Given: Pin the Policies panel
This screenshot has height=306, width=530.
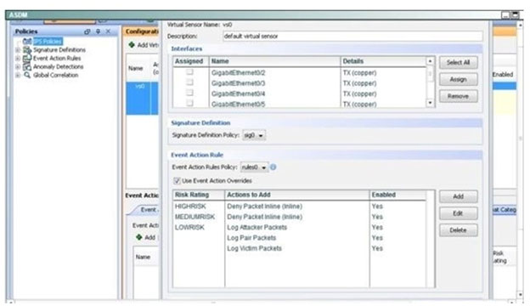Looking at the screenshot, I should pos(98,31).
